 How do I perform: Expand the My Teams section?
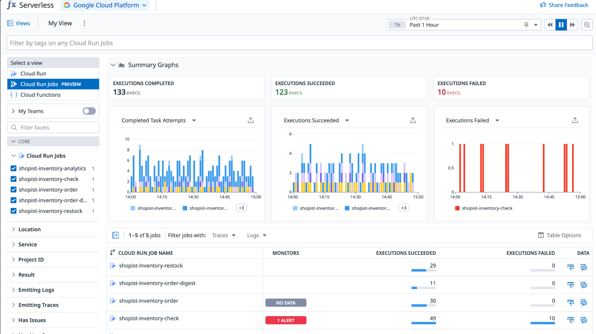click(x=13, y=111)
